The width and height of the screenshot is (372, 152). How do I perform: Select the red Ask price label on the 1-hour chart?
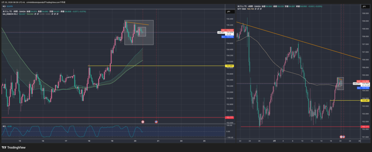[x=229, y=30]
